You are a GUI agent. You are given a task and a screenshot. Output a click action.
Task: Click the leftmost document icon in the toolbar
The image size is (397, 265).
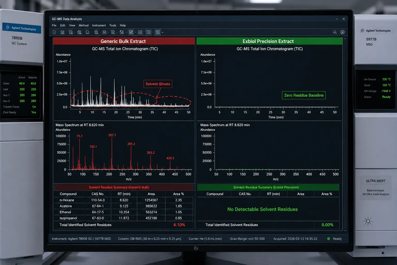click(54, 32)
